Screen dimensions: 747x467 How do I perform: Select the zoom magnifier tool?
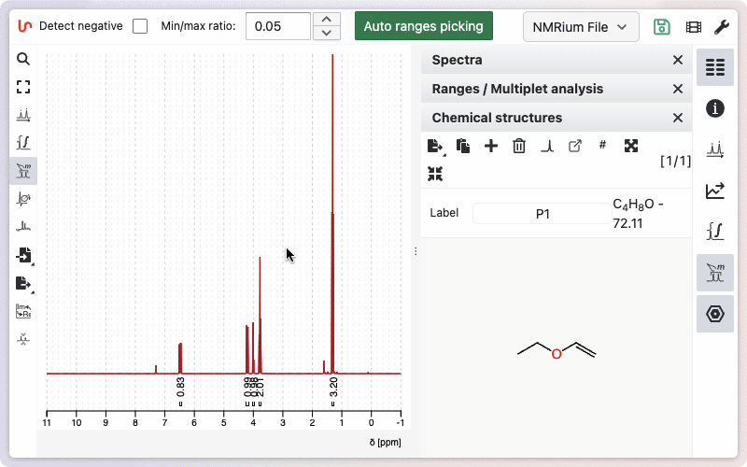(x=23, y=59)
